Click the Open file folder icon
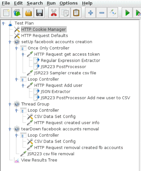 28,13
